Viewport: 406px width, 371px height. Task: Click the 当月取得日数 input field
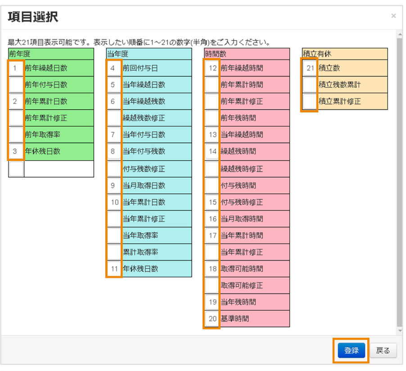click(x=114, y=185)
